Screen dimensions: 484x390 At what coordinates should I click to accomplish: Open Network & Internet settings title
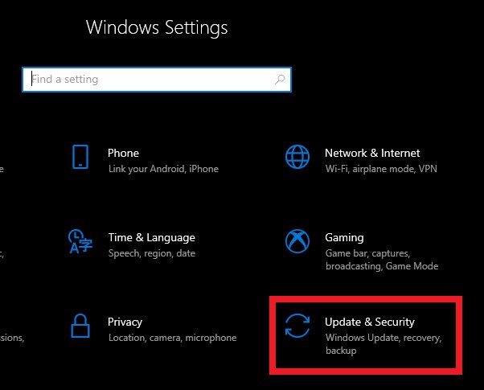click(x=372, y=153)
